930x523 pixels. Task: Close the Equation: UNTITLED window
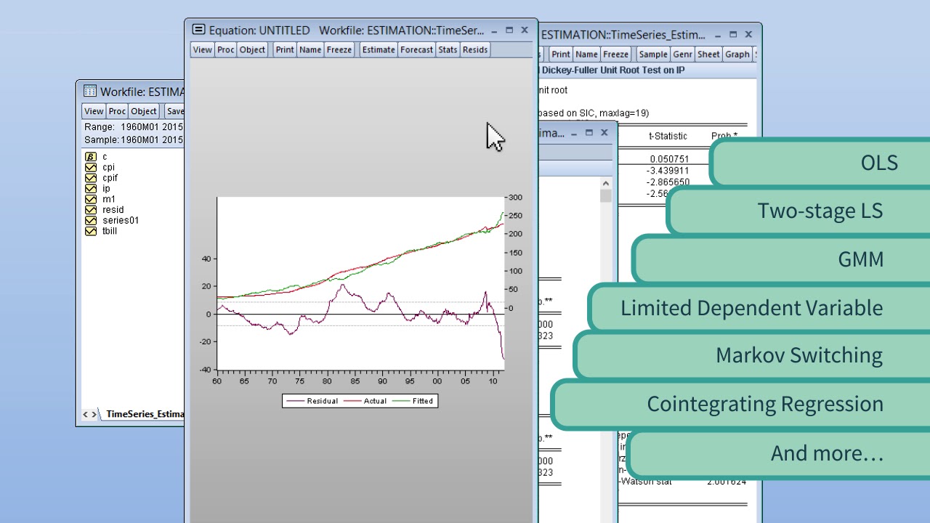pyautogui.click(x=525, y=31)
